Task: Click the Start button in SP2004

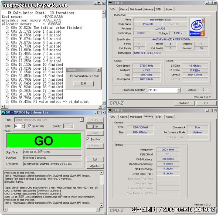Action: click(x=95, y=120)
